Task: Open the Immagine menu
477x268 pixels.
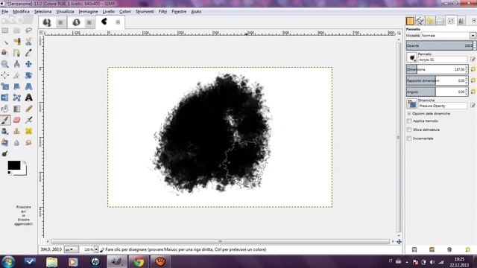Action: [x=88, y=12]
